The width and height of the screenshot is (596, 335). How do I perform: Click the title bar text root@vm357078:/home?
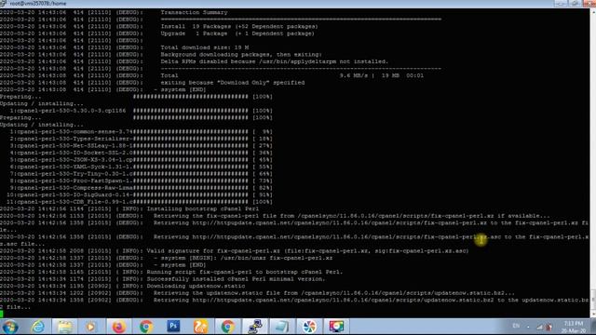click(x=38, y=4)
